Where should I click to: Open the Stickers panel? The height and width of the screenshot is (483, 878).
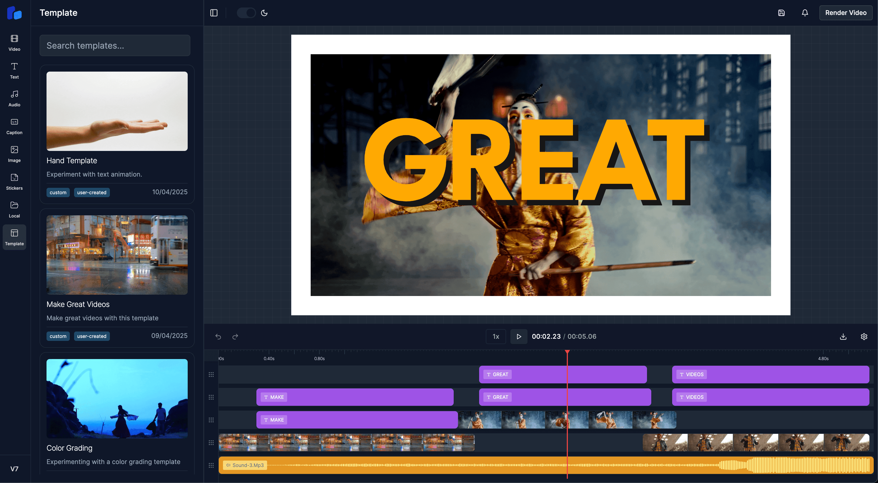click(14, 182)
